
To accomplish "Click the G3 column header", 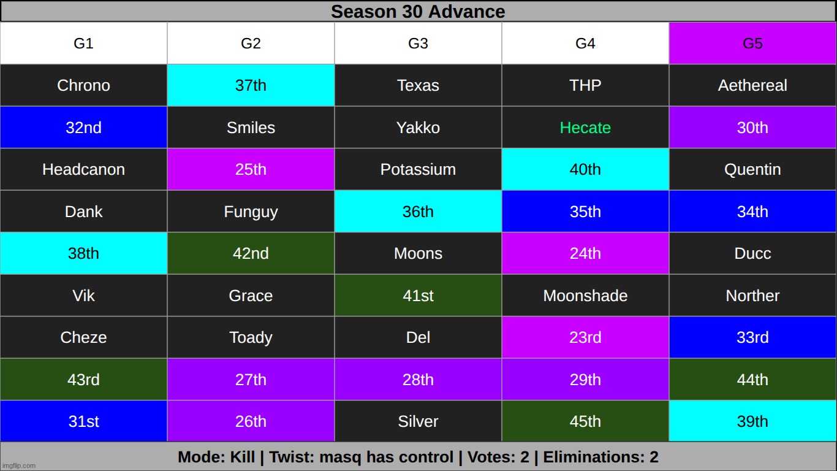I will 418,44.
